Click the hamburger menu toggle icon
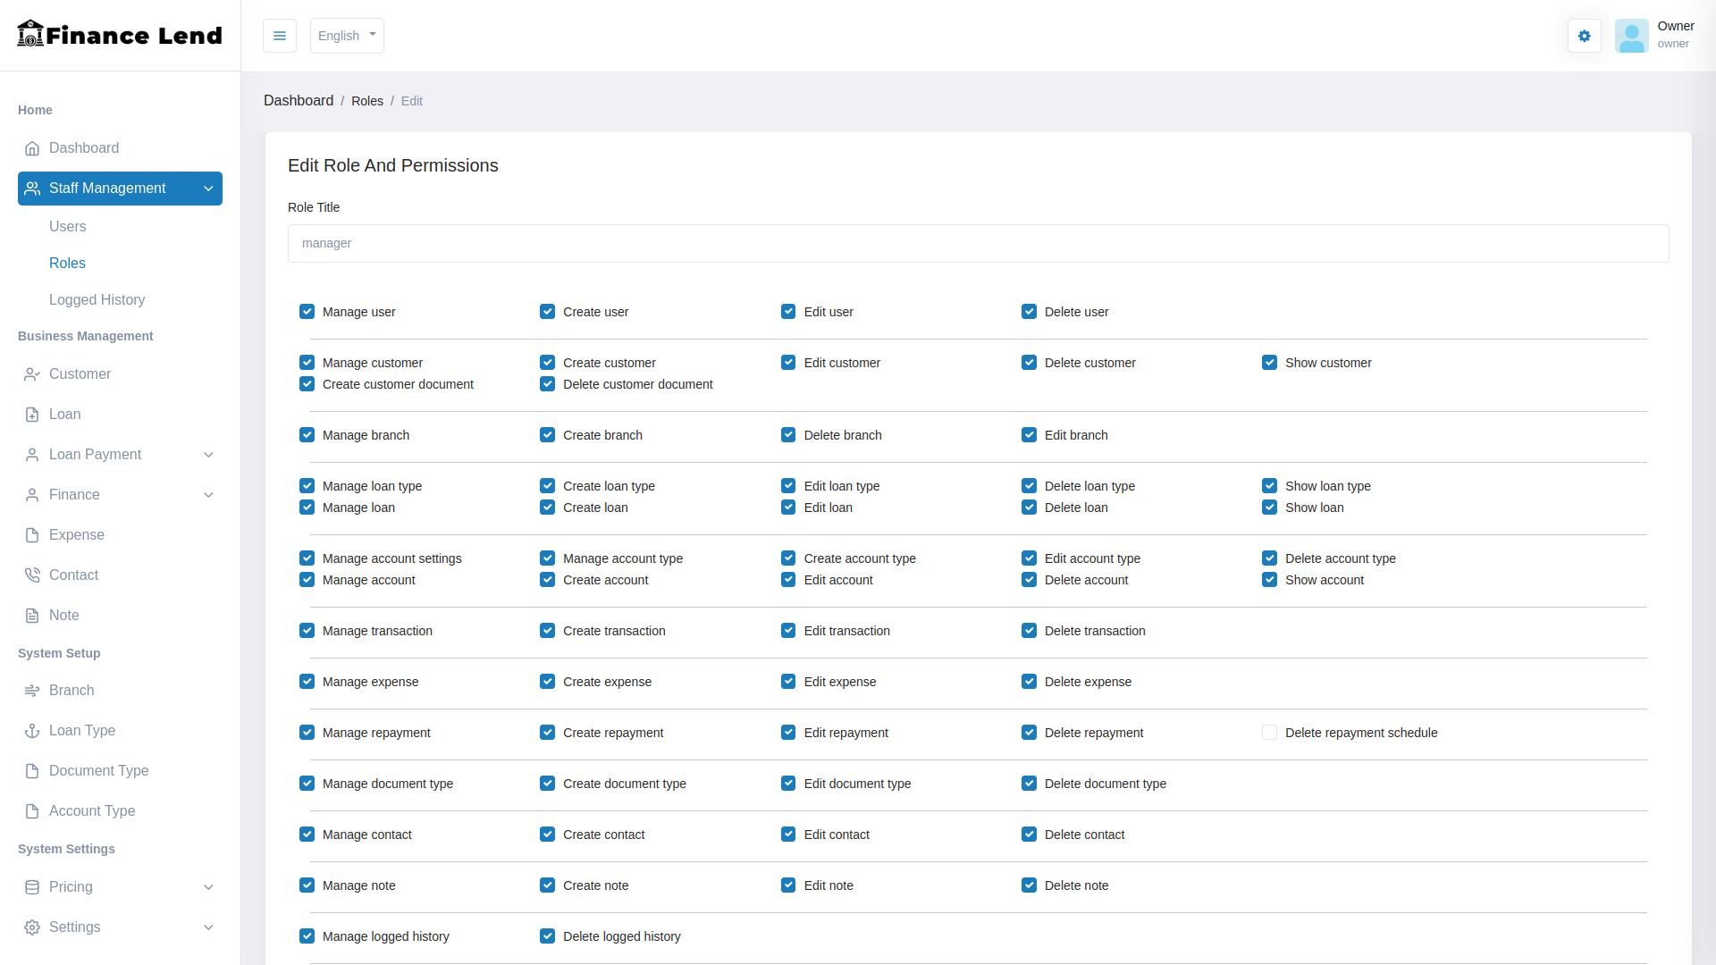Viewport: 1716px width, 965px height. point(280,36)
